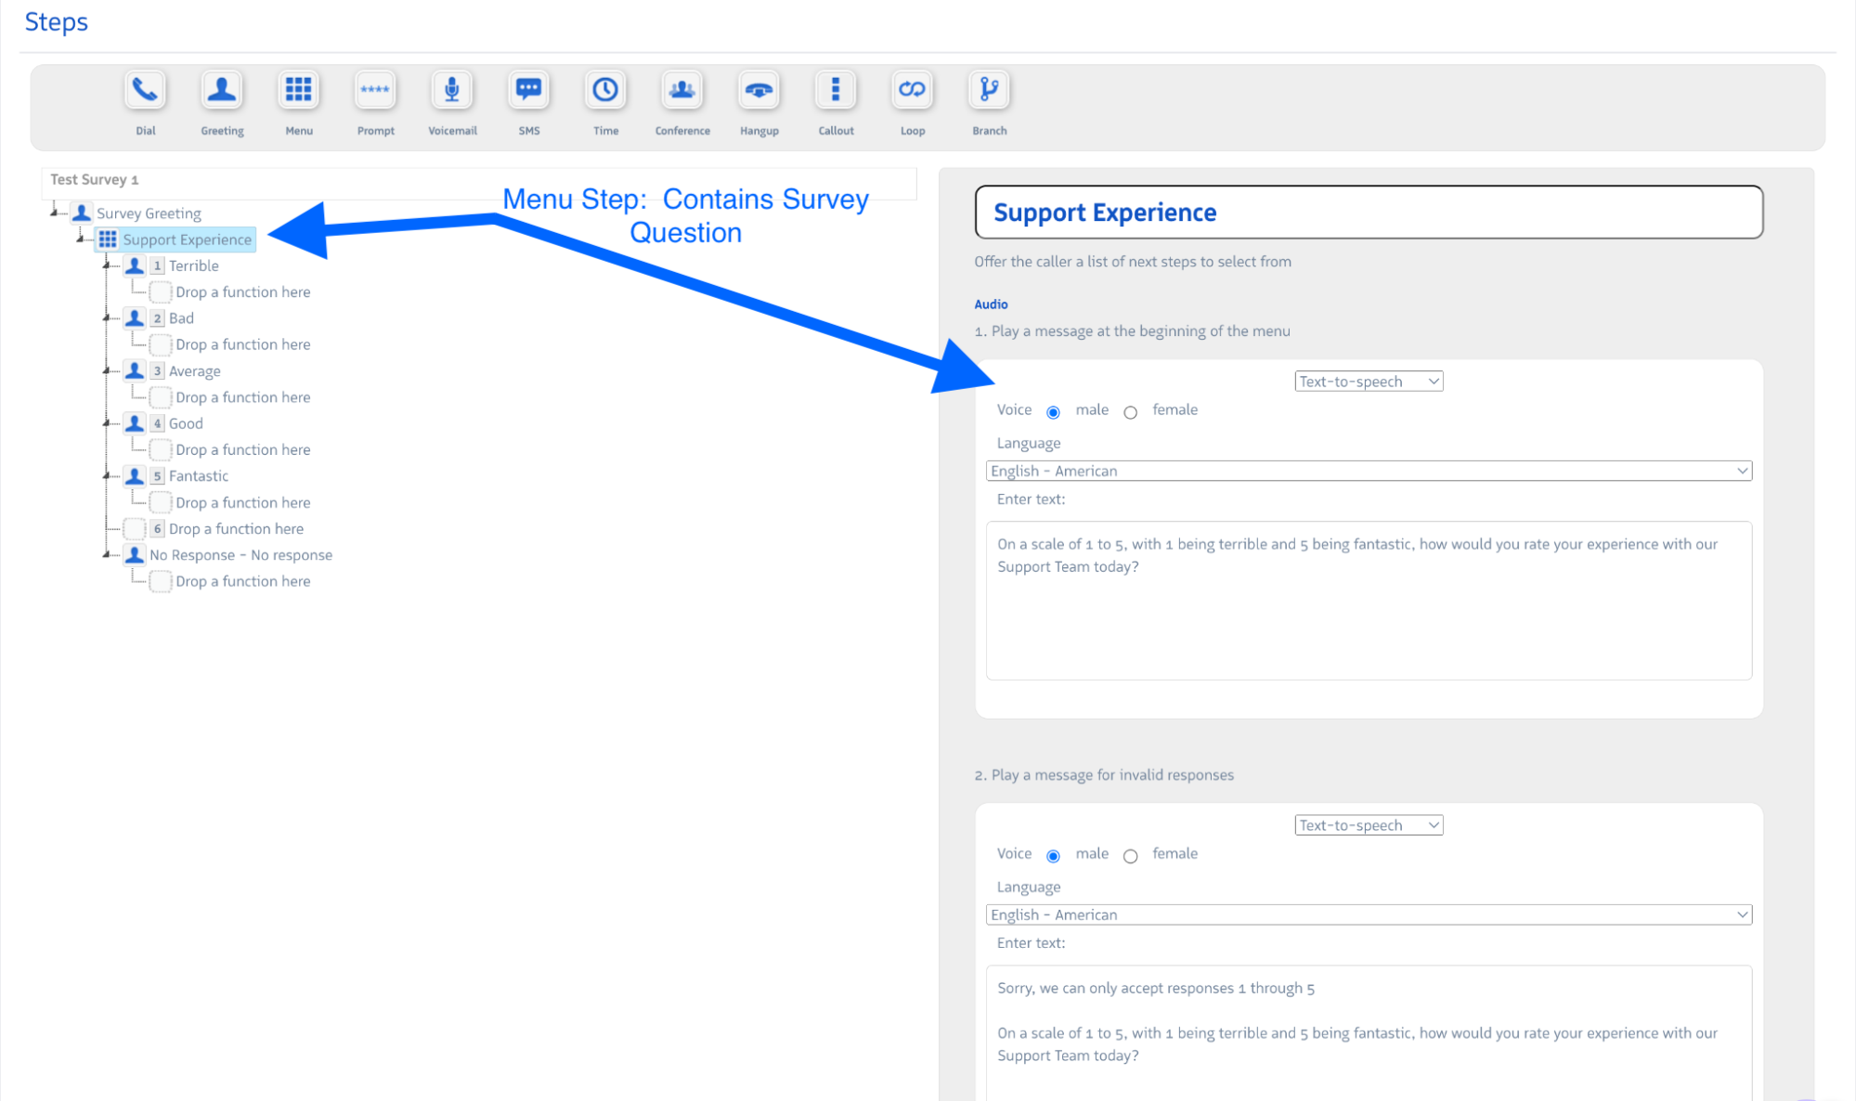Click the Support Experience title field
The width and height of the screenshot is (1856, 1101).
[1368, 213]
